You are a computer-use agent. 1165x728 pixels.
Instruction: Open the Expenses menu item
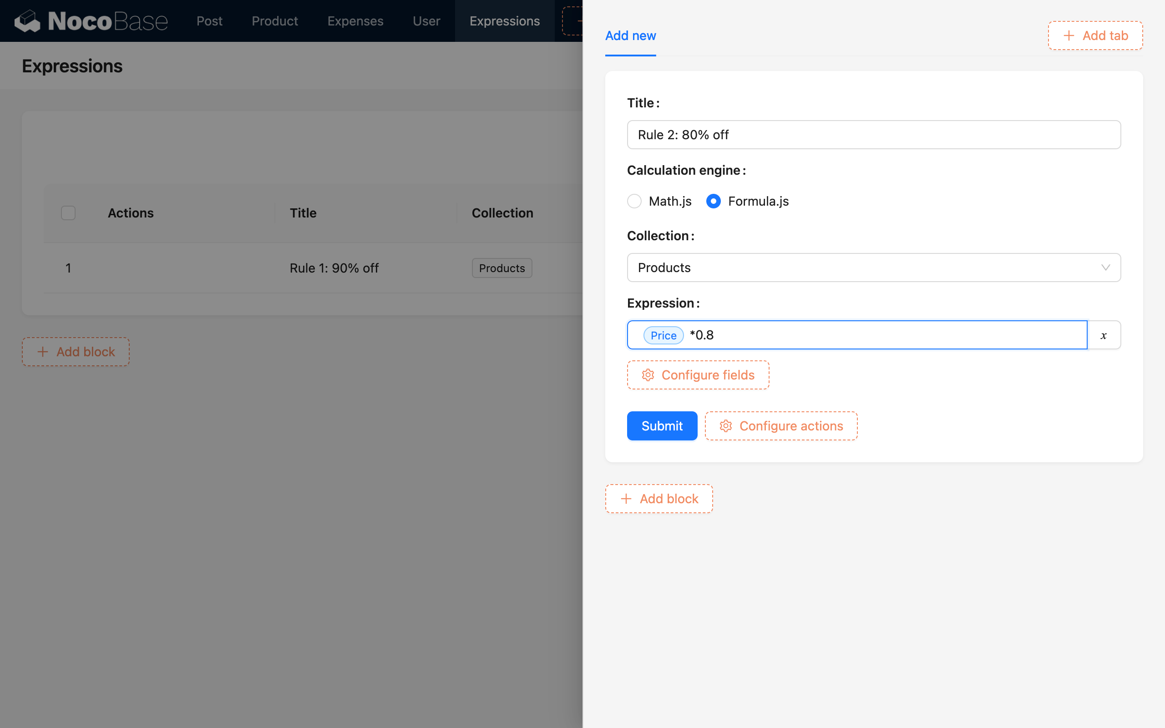[x=355, y=21]
